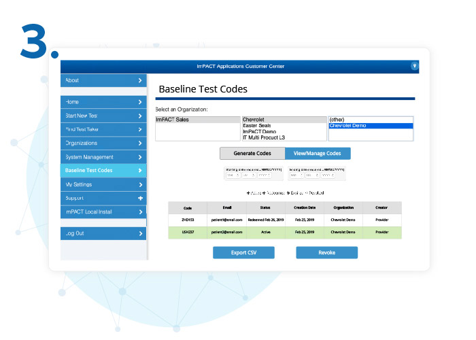Click the chevron beside ImPACT Local Install
The width and height of the screenshot is (476, 340).
coord(140,212)
